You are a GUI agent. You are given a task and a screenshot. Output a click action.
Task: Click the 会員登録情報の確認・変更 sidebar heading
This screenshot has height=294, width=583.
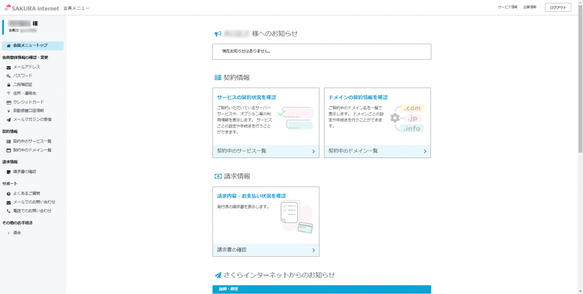25,57
